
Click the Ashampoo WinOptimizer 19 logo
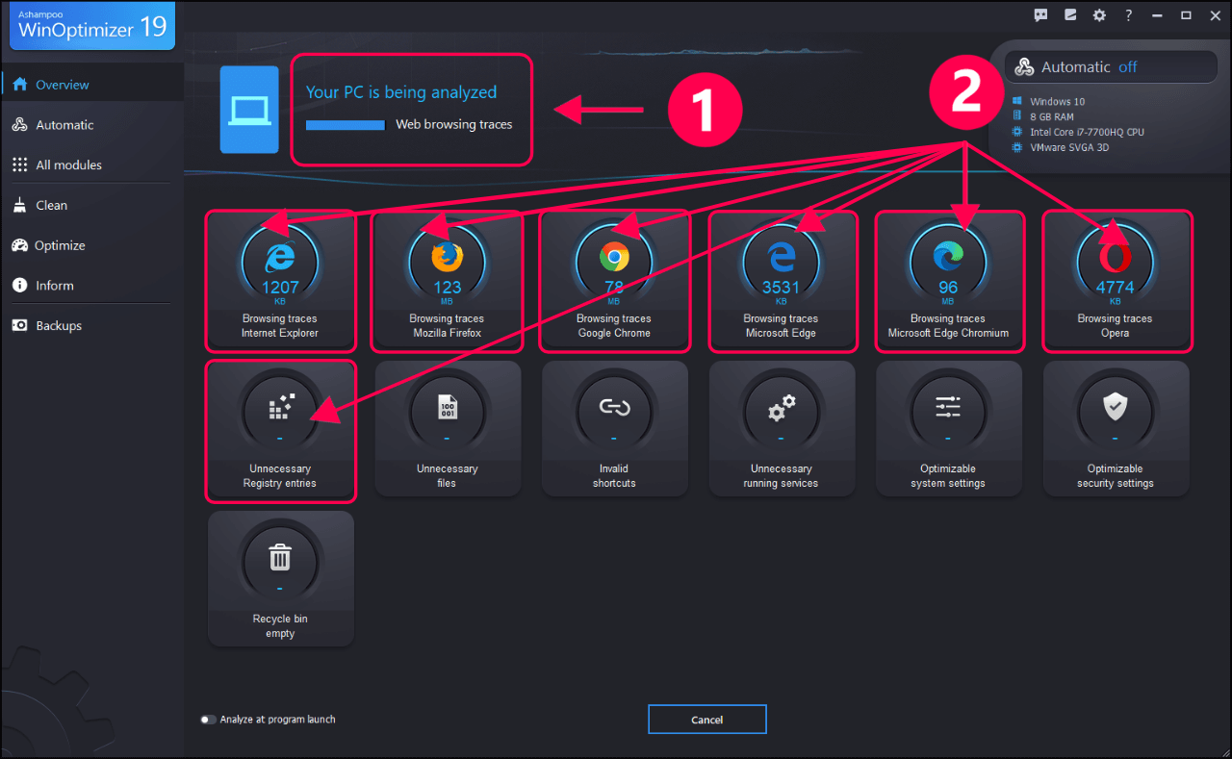[x=92, y=24]
